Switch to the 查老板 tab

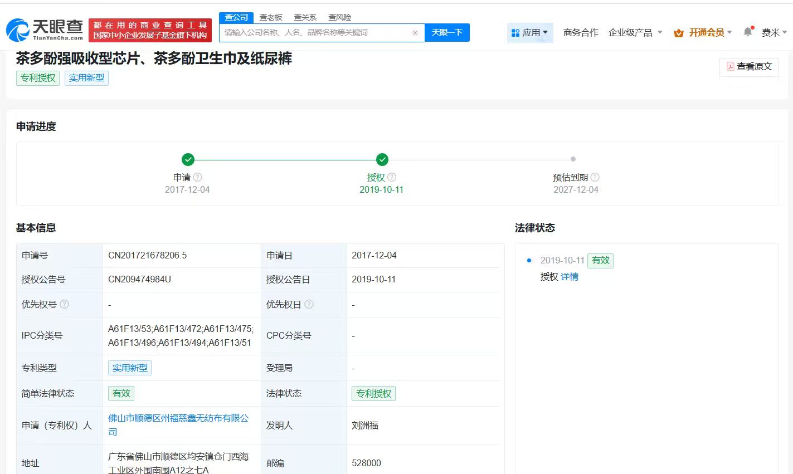point(271,17)
